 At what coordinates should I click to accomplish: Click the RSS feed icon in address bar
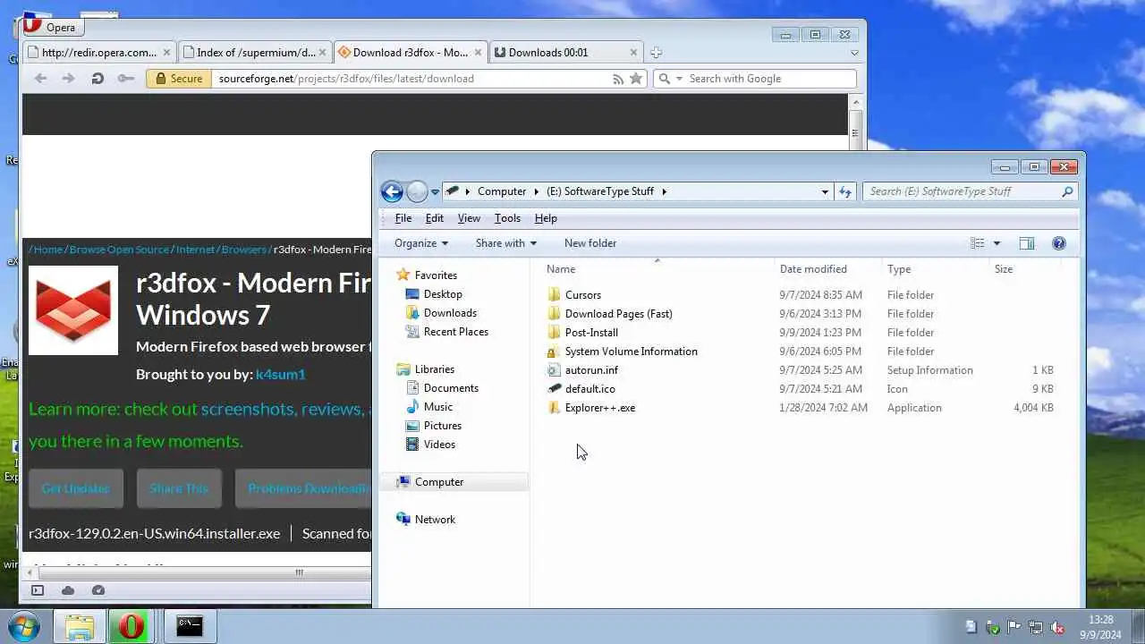[617, 79]
